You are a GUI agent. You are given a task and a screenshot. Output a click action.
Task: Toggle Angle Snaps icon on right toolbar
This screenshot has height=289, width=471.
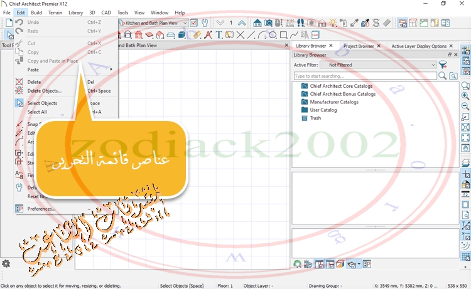(x=465, y=246)
